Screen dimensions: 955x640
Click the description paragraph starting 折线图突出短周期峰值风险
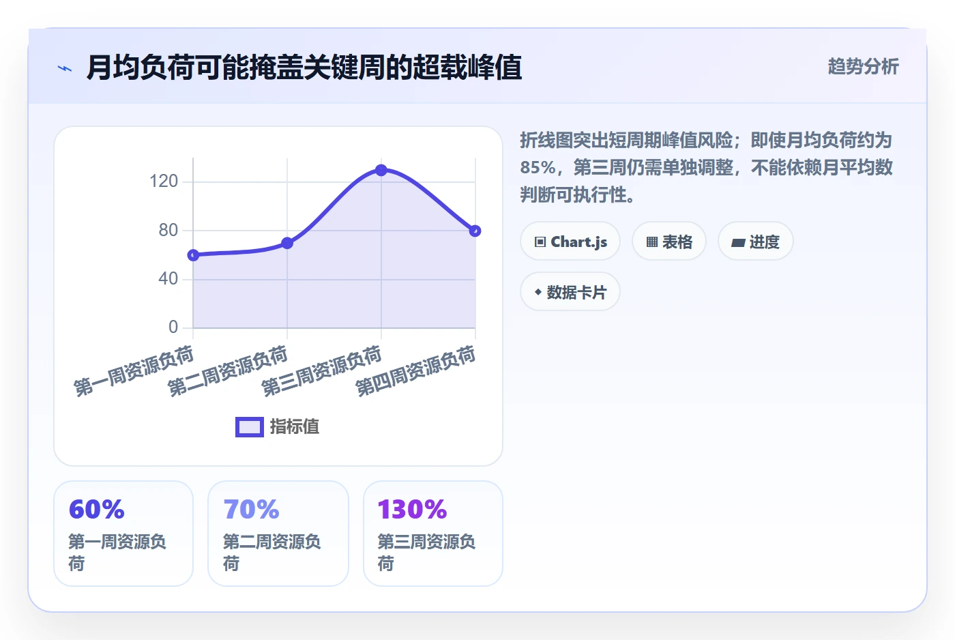[x=707, y=168]
